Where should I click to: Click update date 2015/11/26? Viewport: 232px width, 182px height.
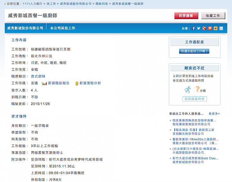pyautogui.click(x=40, y=104)
